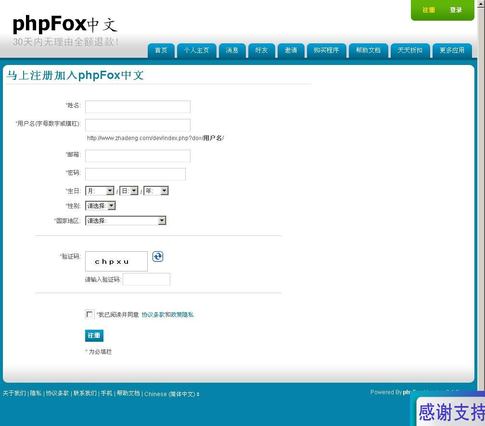485x426 pixels.
Task: Click the footer 手机 link
Action: pyautogui.click(x=107, y=393)
